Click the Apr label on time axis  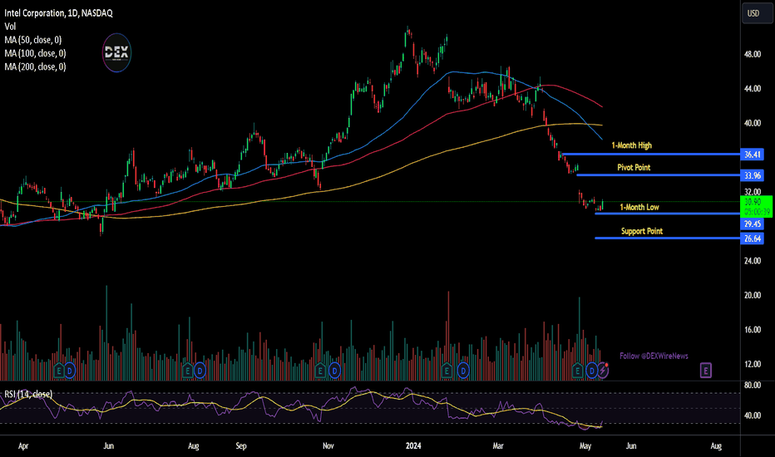pyautogui.click(x=23, y=446)
